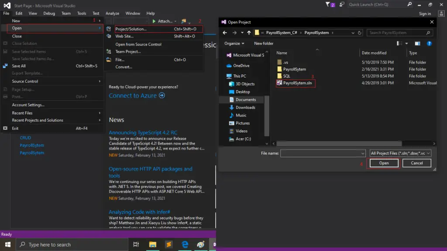The height and width of the screenshot is (251, 447).
Task: Select Project/Solution from the Open submenu
Action: [134, 29]
